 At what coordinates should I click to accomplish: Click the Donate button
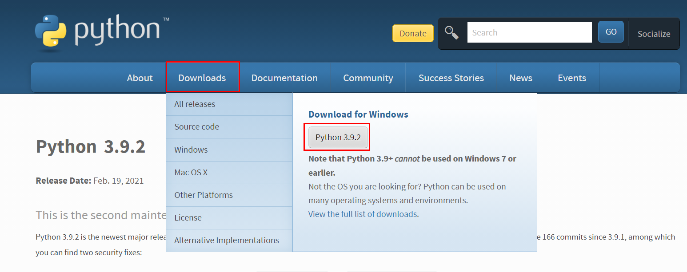[x=413, y=33]
